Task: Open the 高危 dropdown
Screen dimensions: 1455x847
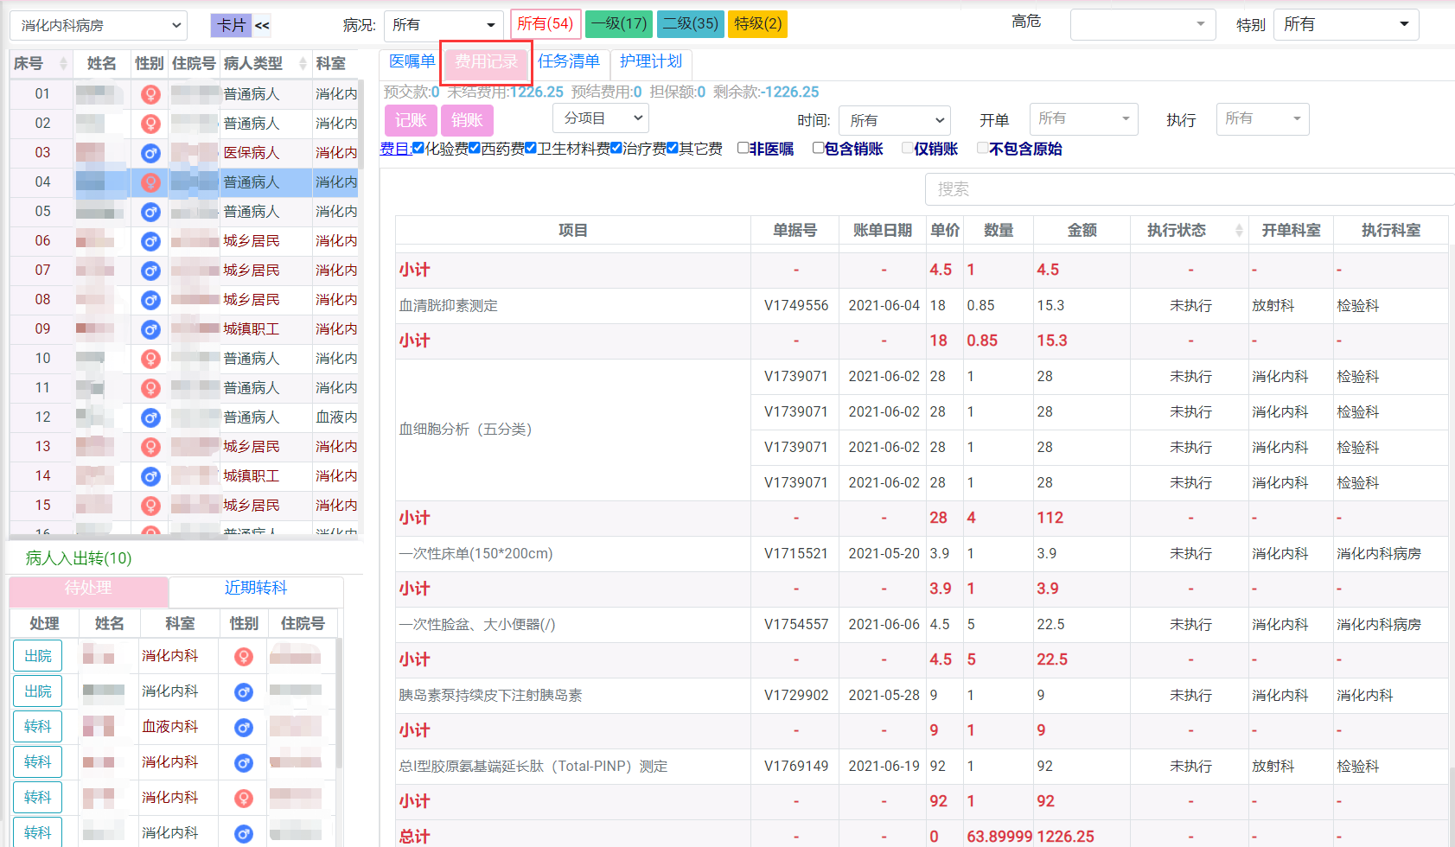Action: (x=1143, y=23)
